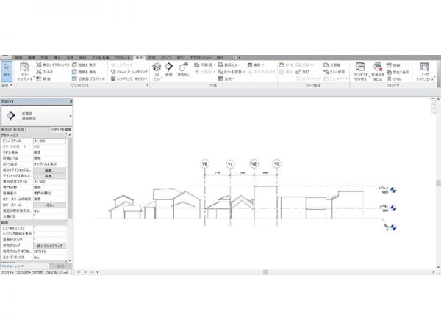Viewport: 441px width, 330px height.
Task: Open the Render Gallery
Action: click(129, 79)
